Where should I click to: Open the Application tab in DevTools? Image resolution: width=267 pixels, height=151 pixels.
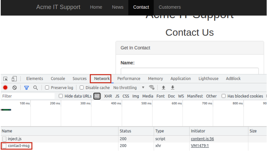coord(180,79)
